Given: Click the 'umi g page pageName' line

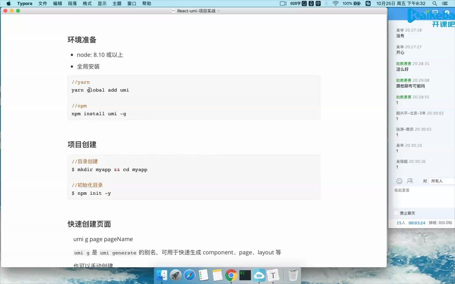Looking at the screenshot, I should (x=103, y=239).
